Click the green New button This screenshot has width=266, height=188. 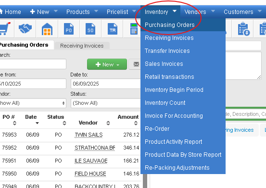pos(107,64)
